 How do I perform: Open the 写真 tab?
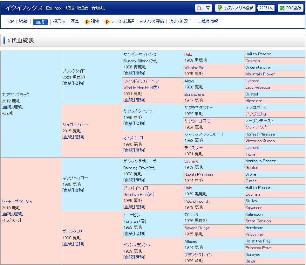[x=75, y=22]
